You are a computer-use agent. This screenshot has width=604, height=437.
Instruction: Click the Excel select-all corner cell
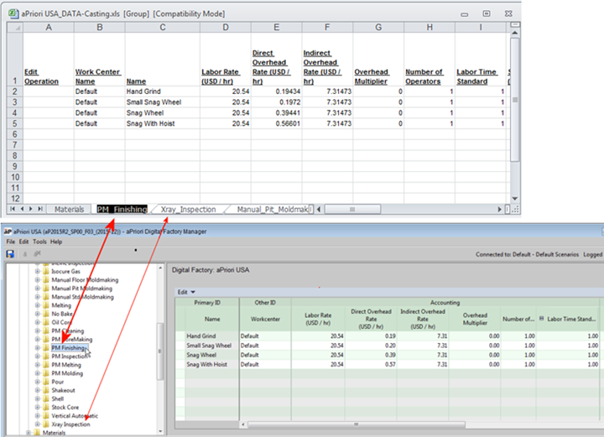(15, 28)
